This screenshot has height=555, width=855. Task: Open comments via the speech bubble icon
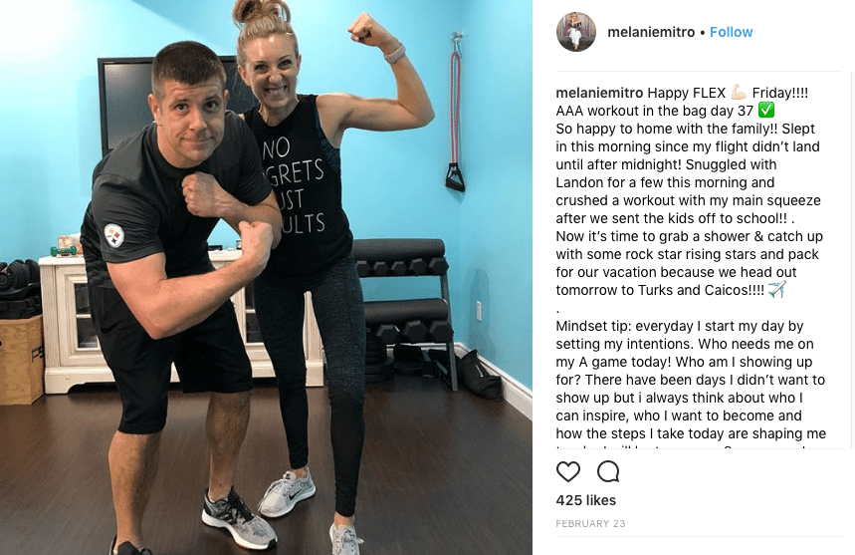(608, 471)
